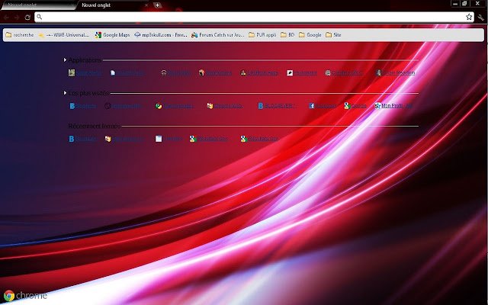Open the Forum Catch sur Jeu bookmark

tap(218, 35)
